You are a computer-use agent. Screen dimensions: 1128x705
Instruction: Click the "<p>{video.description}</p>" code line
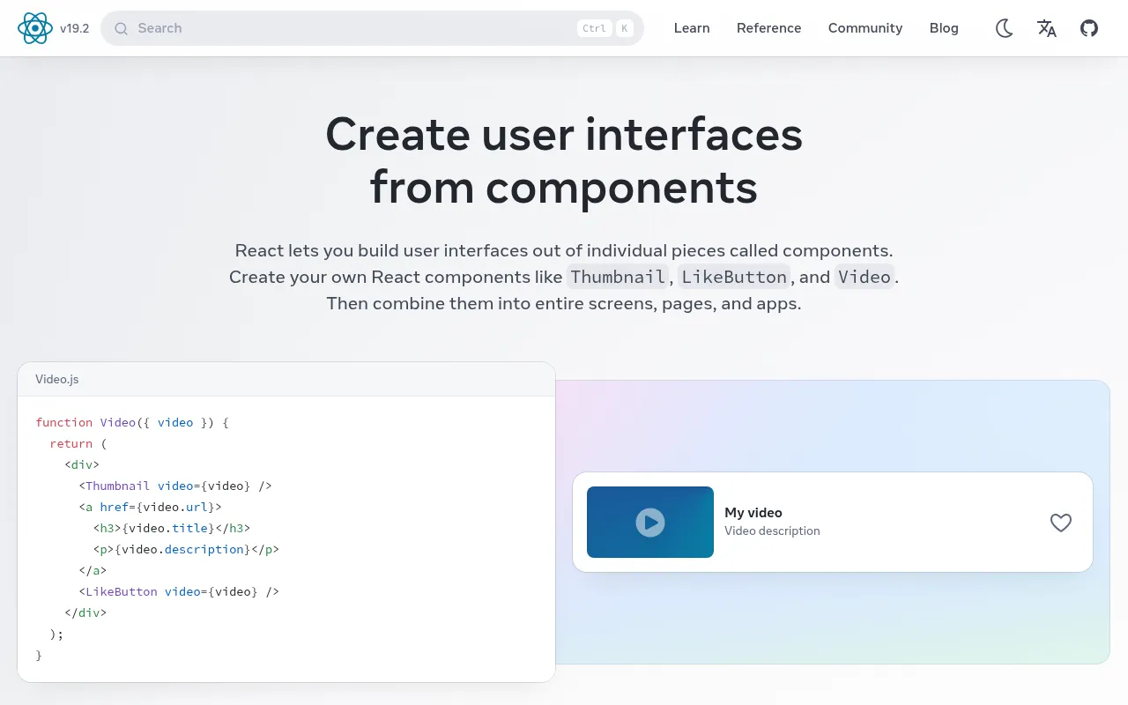186,549
